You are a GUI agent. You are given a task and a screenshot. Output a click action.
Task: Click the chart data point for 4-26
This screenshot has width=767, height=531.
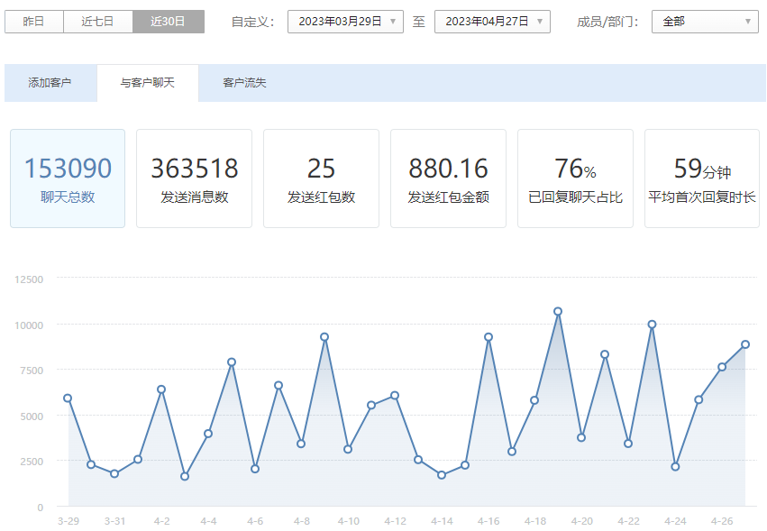(722, 367)
